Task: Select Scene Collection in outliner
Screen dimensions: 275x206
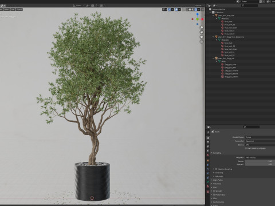Action: tap(219, 9)
